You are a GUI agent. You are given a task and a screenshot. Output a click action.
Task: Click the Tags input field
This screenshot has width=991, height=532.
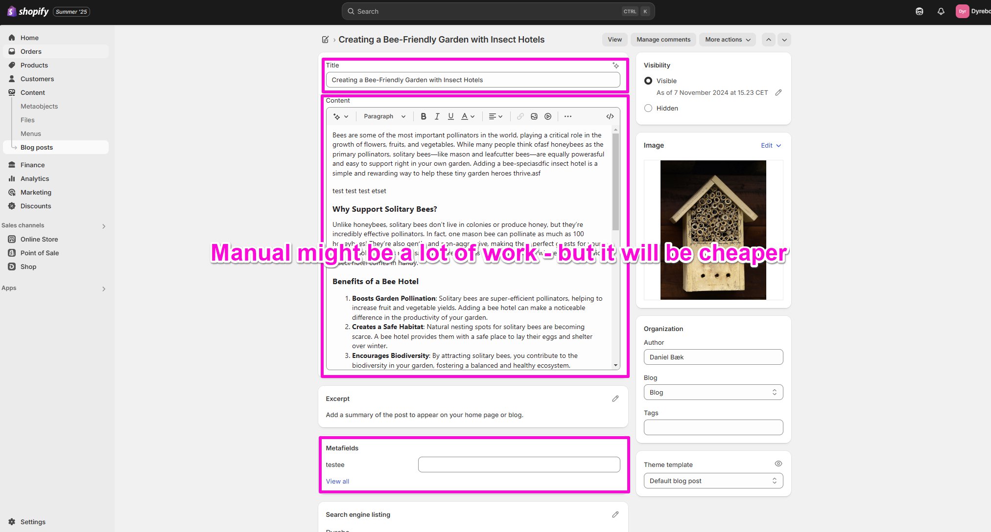coord(713,427)
